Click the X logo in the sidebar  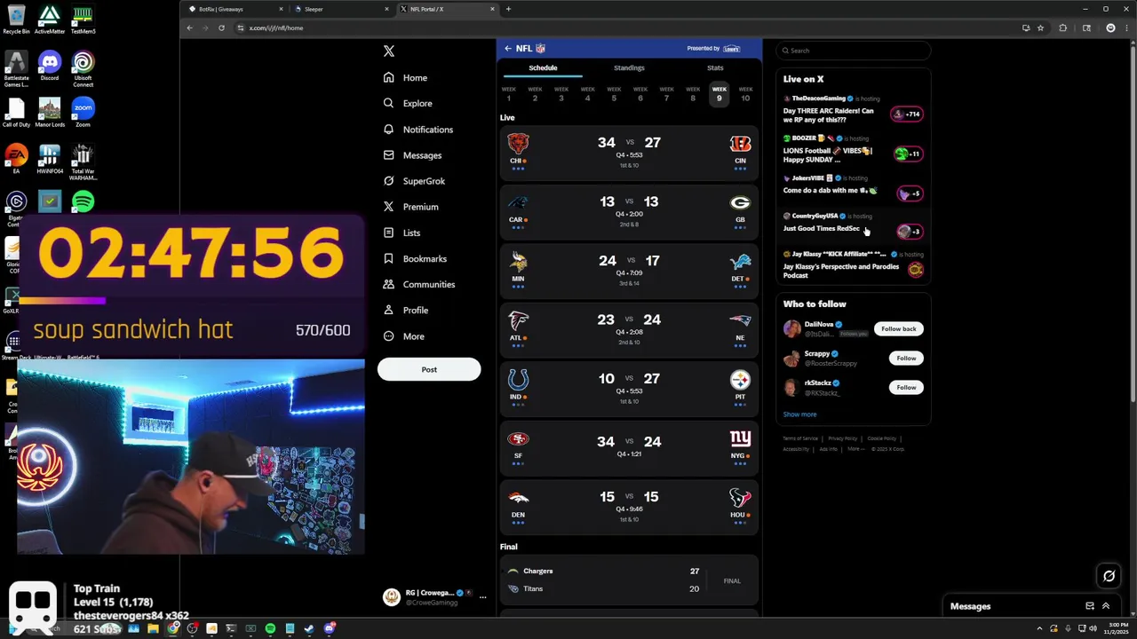pyautogui.click(x=388, y=51)
